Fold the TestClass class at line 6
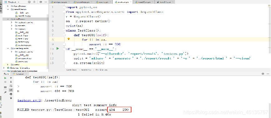The width and height of the screenshot is (271, 118). click(x=64, y=30)
